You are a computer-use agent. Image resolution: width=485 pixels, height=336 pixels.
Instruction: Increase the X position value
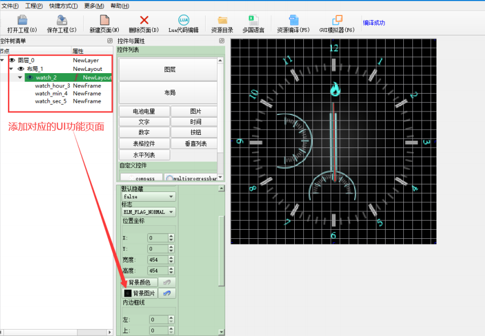click(171, 236)
